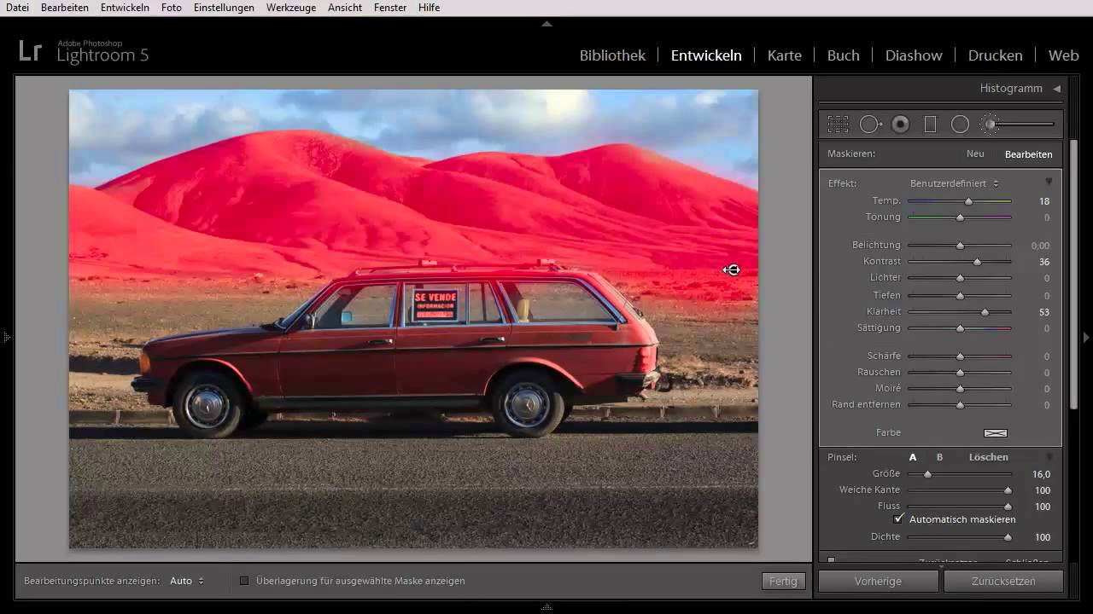This screenshot has width=1093, height=614.
Task: Adjust the Belichtung slider
Action: [x=960, y=246]
